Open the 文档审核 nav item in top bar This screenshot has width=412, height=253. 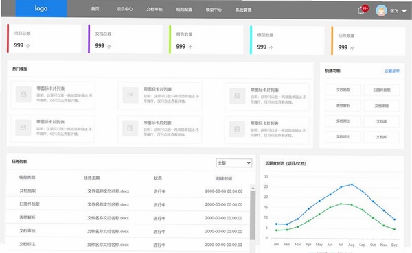(x=154, y=9)
